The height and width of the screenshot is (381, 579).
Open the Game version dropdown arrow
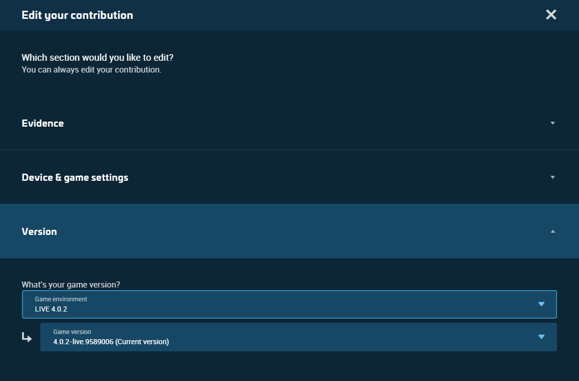coord(541,337)
